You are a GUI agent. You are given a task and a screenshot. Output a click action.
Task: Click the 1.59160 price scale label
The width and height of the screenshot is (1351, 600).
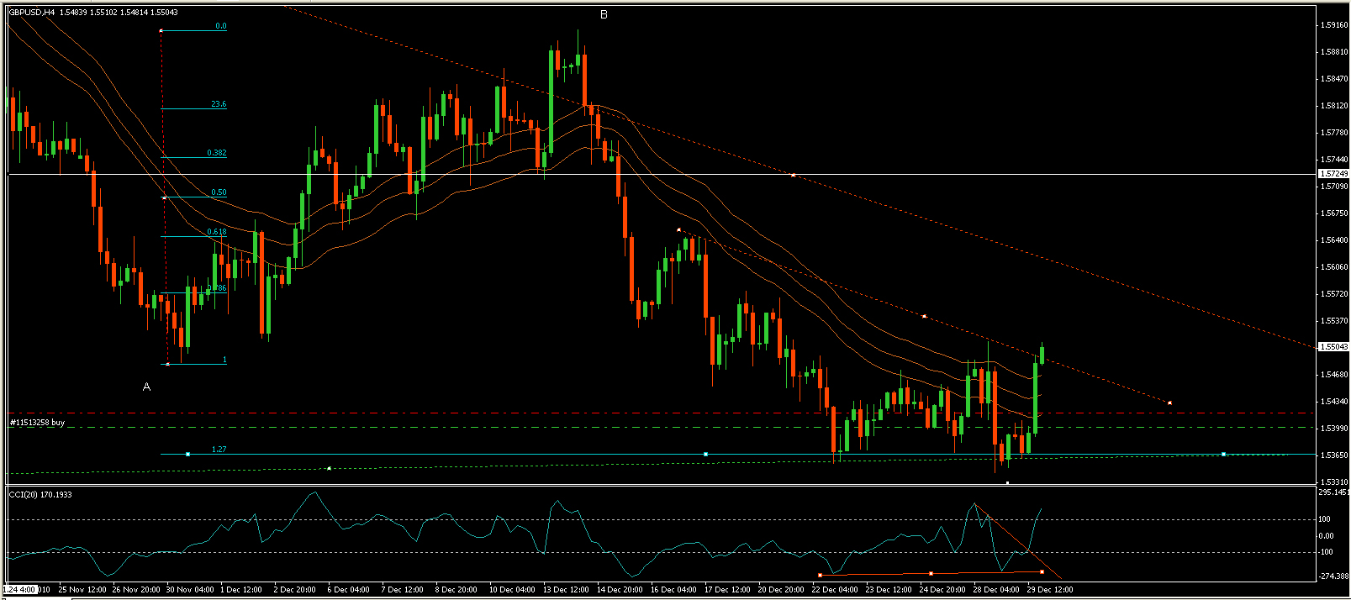(x=1334, y=25)
